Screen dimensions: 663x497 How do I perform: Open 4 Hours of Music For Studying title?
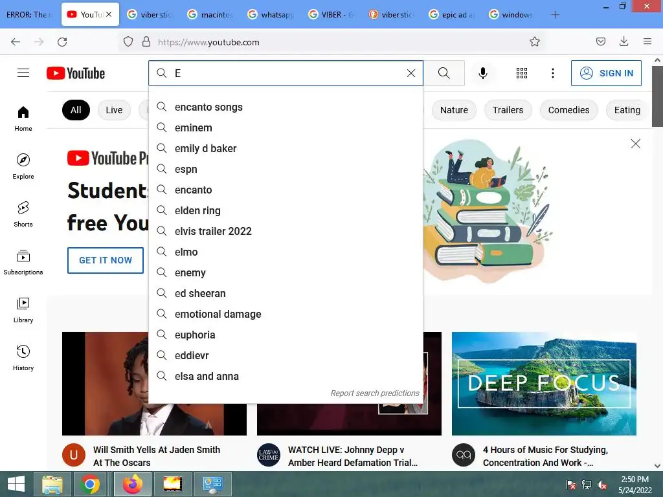tap(545, 456)
